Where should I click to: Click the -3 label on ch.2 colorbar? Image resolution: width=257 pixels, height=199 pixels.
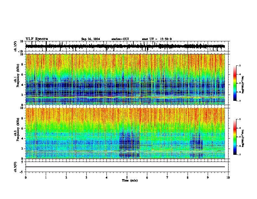coord(239,119)
